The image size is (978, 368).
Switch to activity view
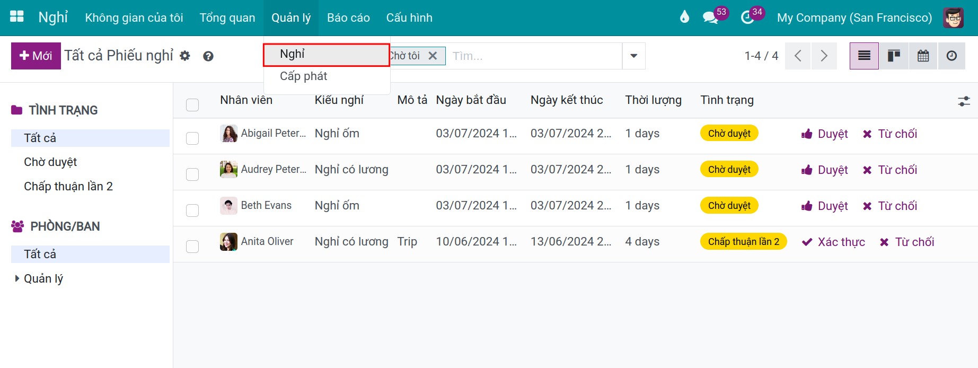click(952, 56)
